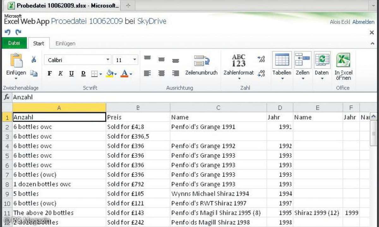
Task: Click decrease decimal places icon
Action: tap(261, 73)
